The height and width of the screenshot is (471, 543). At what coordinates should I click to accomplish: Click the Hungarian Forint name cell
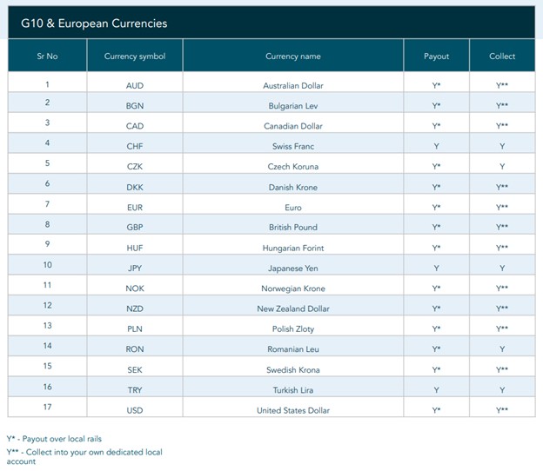[292, 248]
